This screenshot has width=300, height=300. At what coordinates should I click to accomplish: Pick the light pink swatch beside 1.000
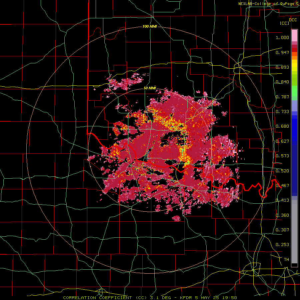coord(294,36)
